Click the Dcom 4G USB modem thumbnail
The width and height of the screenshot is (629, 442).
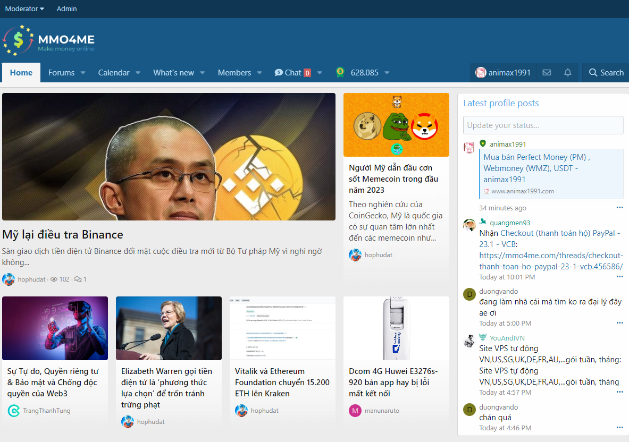click(396, 328)
